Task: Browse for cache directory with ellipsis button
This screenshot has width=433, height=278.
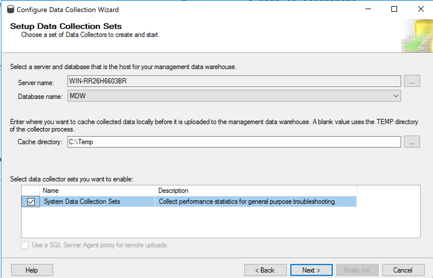Action: (x=412, y=142)
